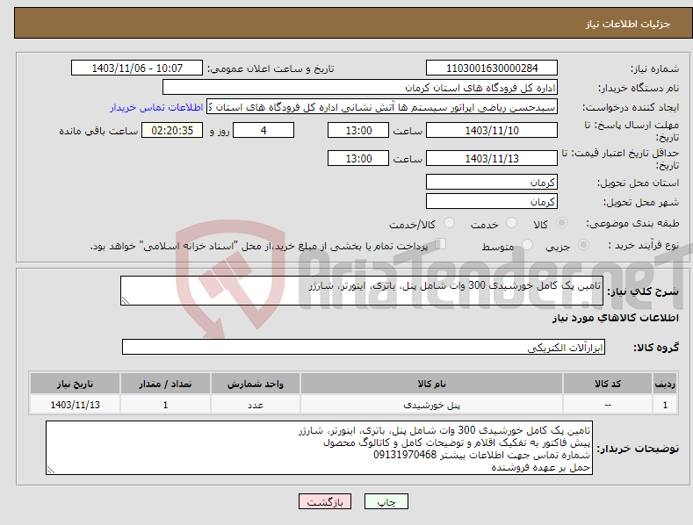693x525 pixels.
Task: Click the چاپ print button
Action: (386, 501)
